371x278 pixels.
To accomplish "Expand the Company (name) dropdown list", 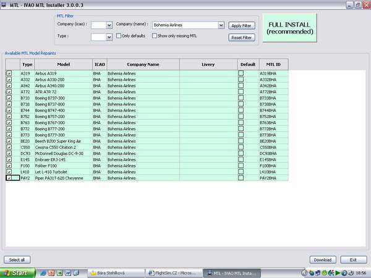I will tap(221, 25).
